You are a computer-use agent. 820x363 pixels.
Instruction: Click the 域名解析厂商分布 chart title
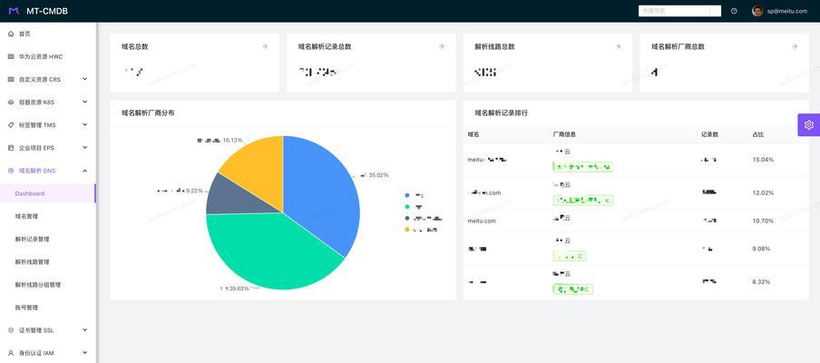[x=148, y=113]
